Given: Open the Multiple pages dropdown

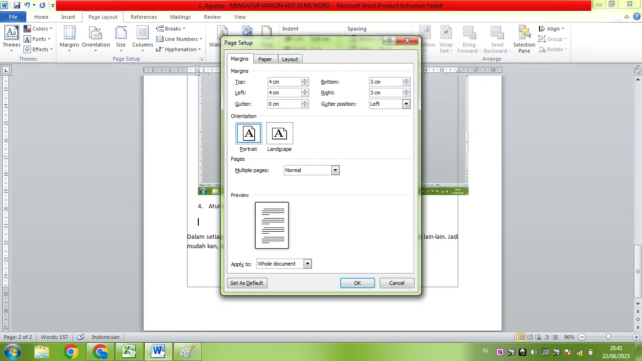Looking at the screenshot, I should 335,170.
